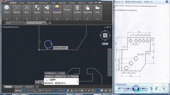Add a new layout with the plus after Layout2
The image size is (170, 95).
37,87
